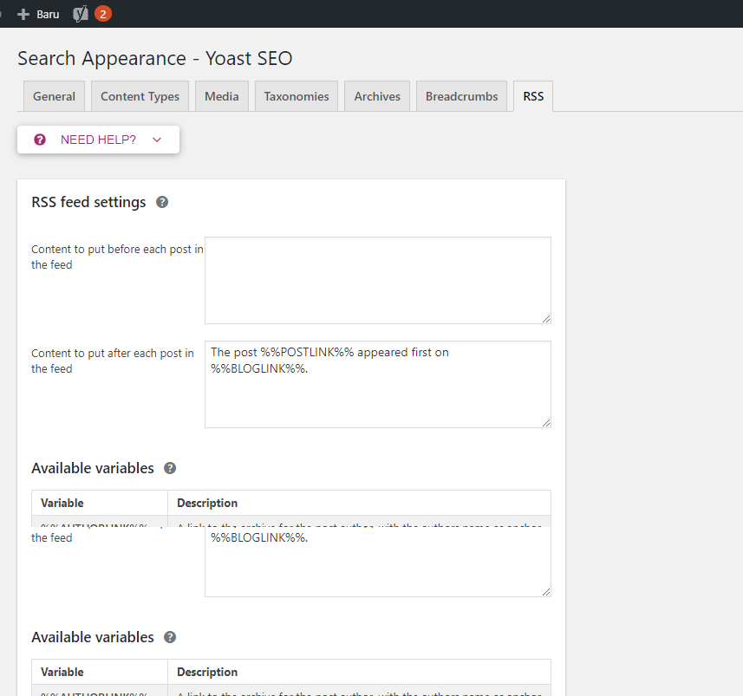The width and height of the screenshot is (743, 696).
Task: Click resize handle of the after-post textarea
Action: tap(546, 423)
